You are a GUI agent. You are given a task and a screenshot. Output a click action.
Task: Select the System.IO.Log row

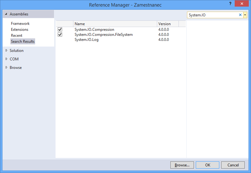[x=121, y=40]
